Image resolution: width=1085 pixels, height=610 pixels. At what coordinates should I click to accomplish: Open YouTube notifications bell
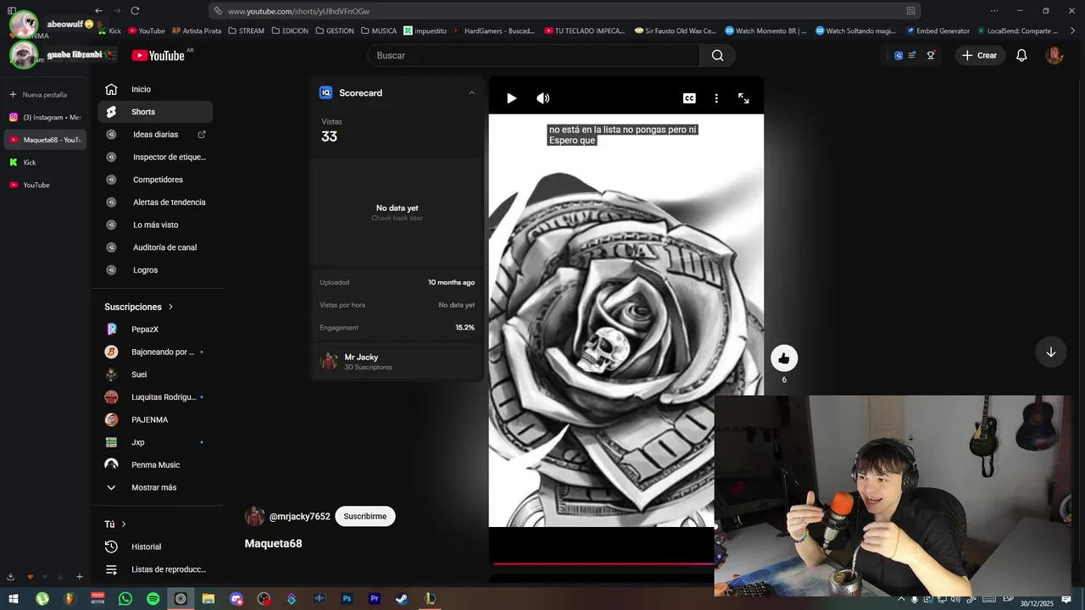[x=1021, y=55]
